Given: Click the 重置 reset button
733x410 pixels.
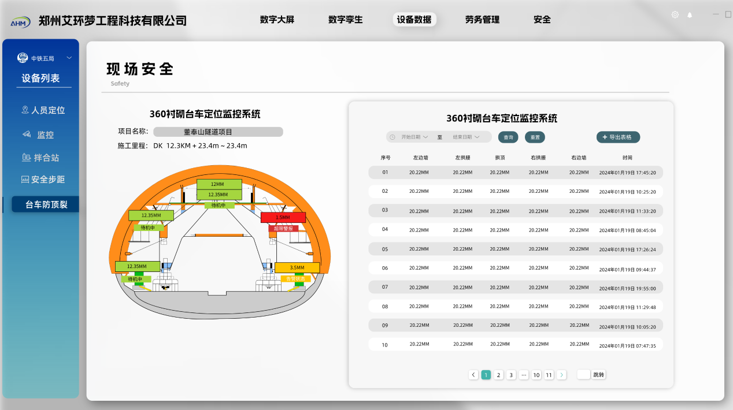Looking at the screenshot, I should click(x=535, y=137).
